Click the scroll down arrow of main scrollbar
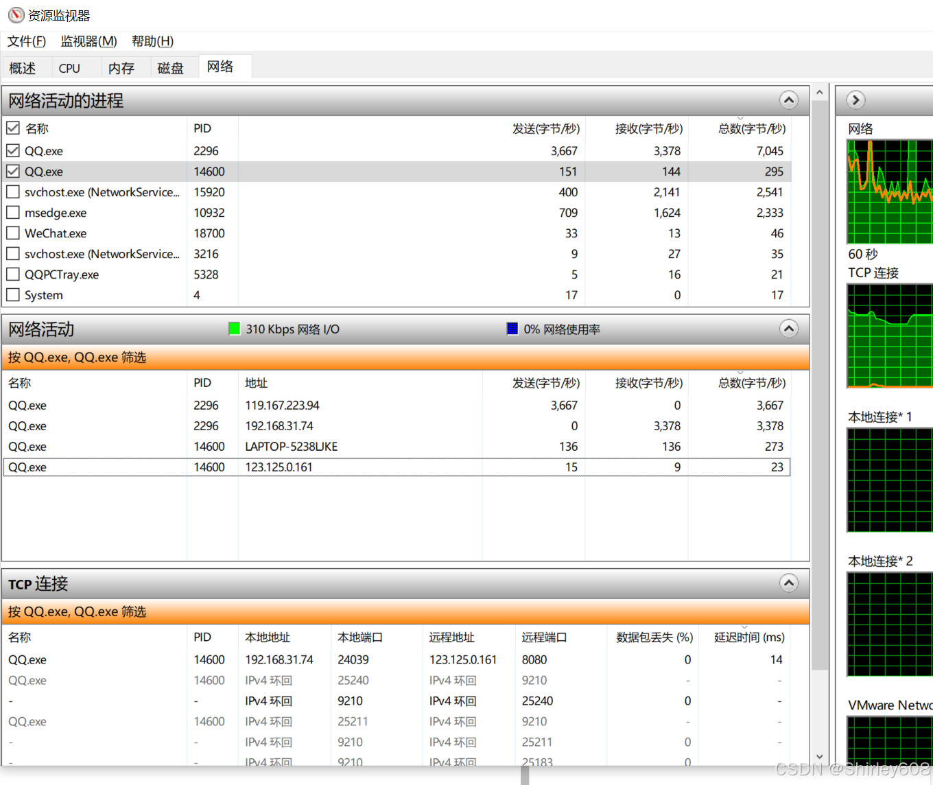The image size is (933, 785). [x=819, y=756]
